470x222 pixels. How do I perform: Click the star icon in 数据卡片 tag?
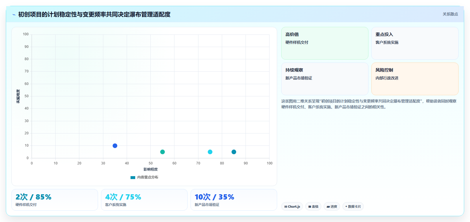point(346,207)
